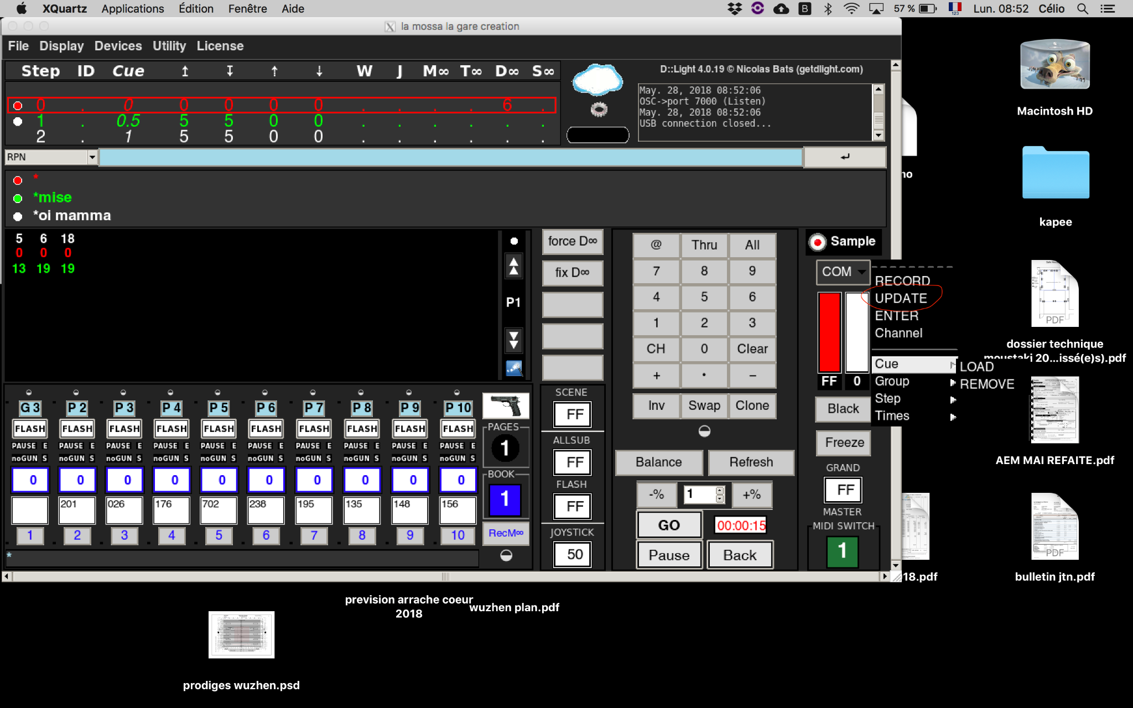Open the COM dropdown menu
The height and width of the screenshot is (708, 1133).
tap(843, 272)
